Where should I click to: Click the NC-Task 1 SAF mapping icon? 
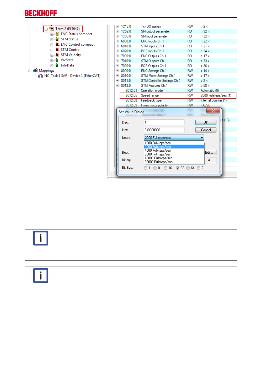coord(41,76)
